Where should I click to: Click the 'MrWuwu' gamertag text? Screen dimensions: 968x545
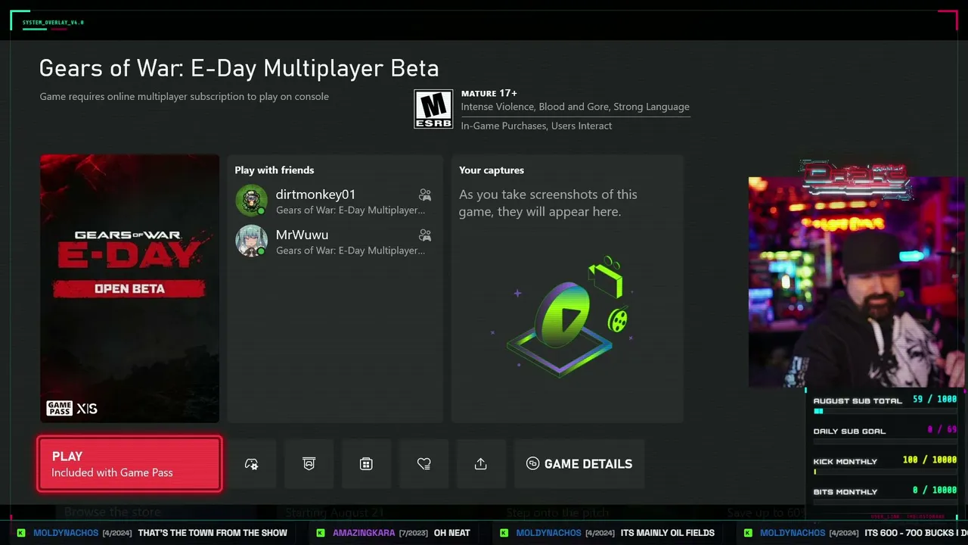tap(302, 235)
